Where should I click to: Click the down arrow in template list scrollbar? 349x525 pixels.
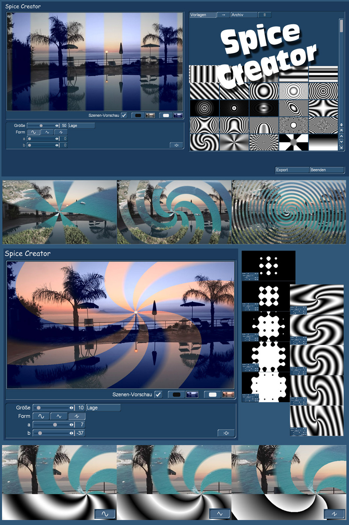[x=341, y=142]
